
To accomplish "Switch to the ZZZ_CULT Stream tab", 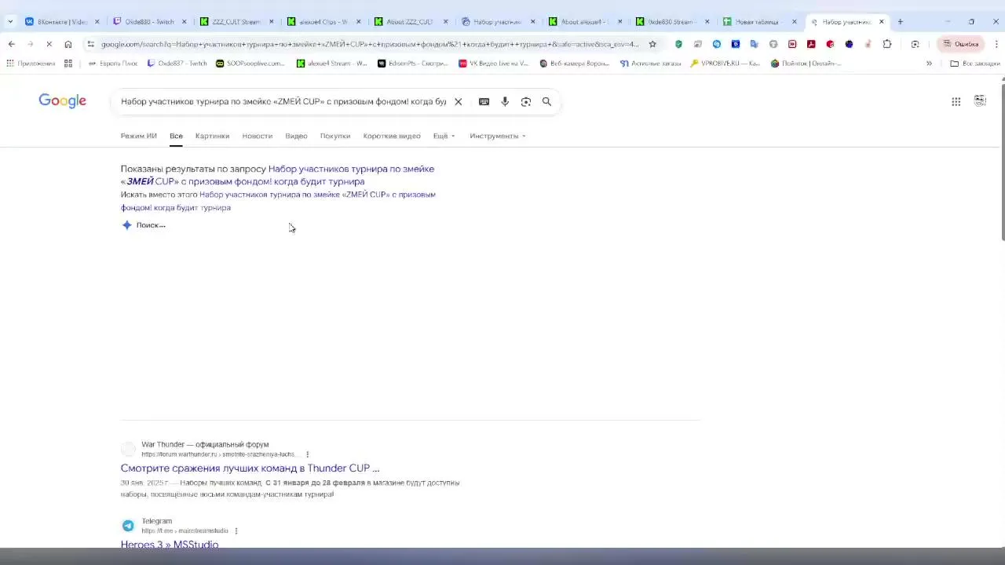I will click(236, 21).
